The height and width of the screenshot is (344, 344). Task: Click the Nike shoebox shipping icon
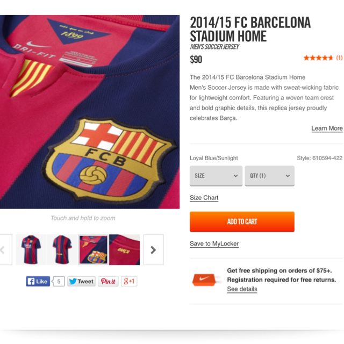[206, 279]
